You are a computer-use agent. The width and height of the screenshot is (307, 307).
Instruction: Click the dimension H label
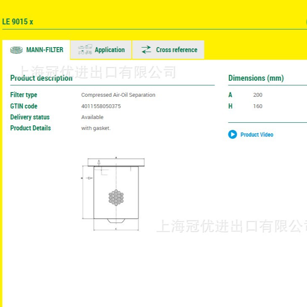coord(230,106)
